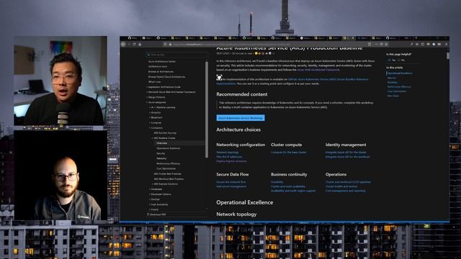The height and width of the screenshot is (259, 461).
Task: Click the filter icon in sidebar search
Action: point(148,55)
